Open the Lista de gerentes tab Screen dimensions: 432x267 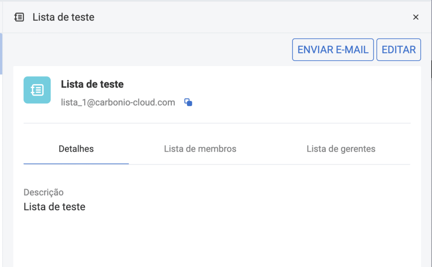341,149
